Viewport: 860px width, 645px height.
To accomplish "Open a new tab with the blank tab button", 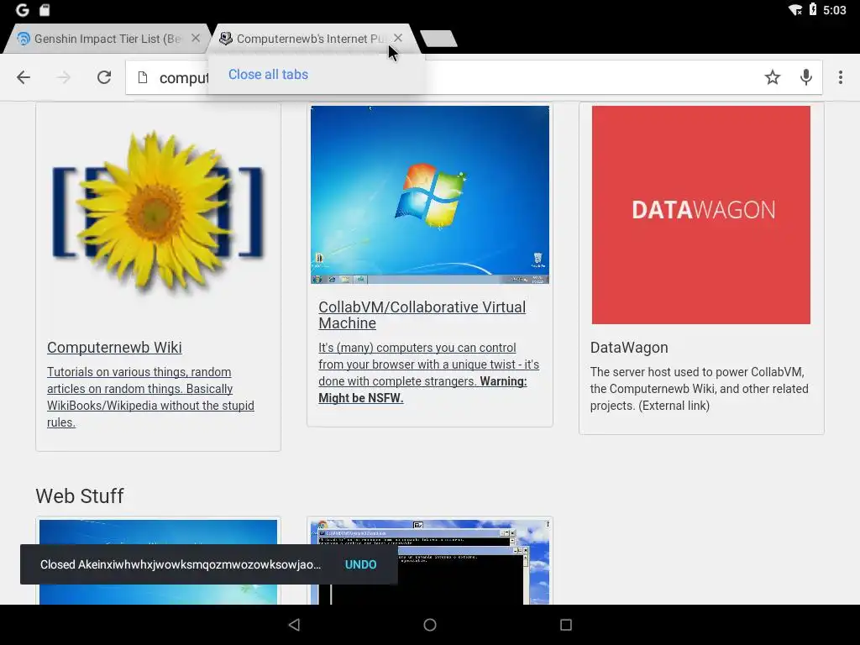I will (x=438, y=39).
